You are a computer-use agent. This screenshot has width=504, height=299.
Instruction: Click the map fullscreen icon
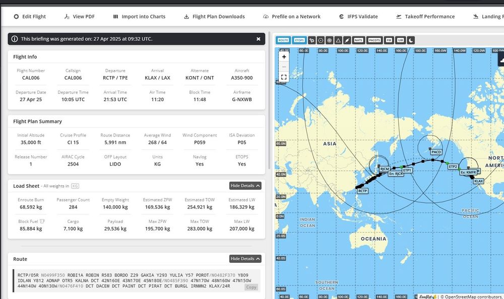(x=284, y=77)
